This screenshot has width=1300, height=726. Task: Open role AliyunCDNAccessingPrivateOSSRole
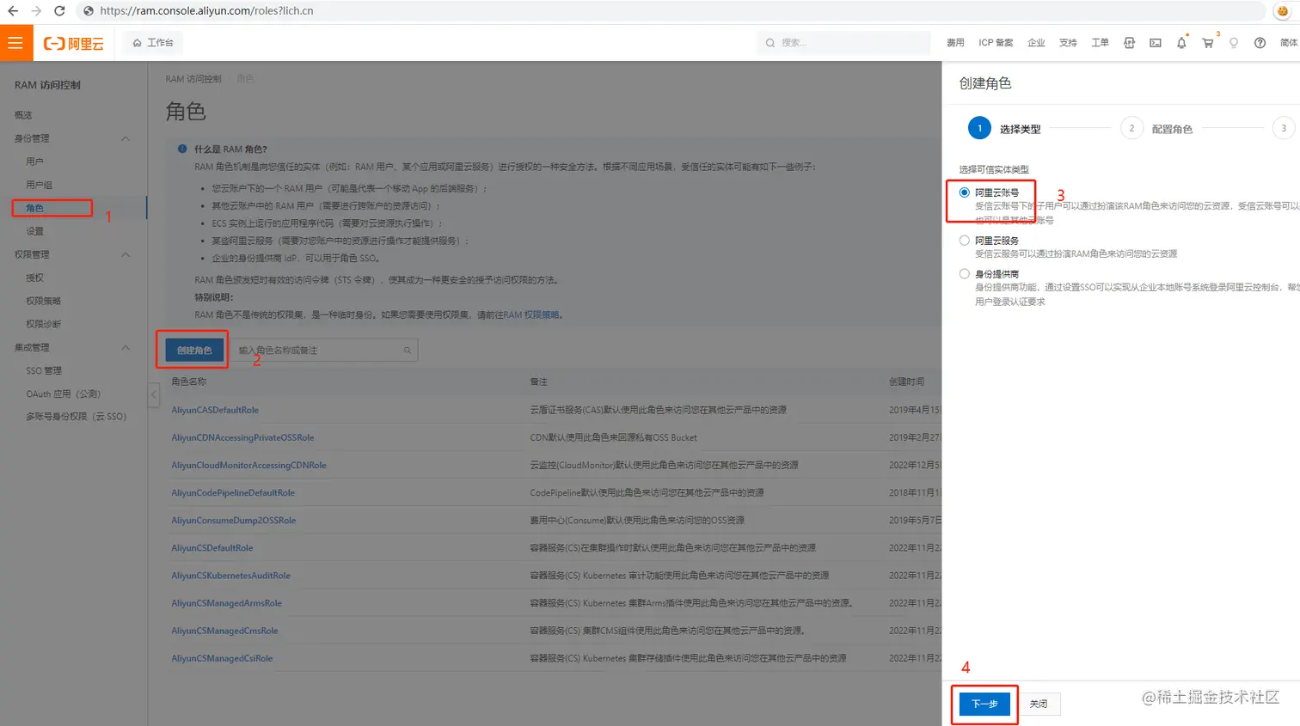coord(242,438)
